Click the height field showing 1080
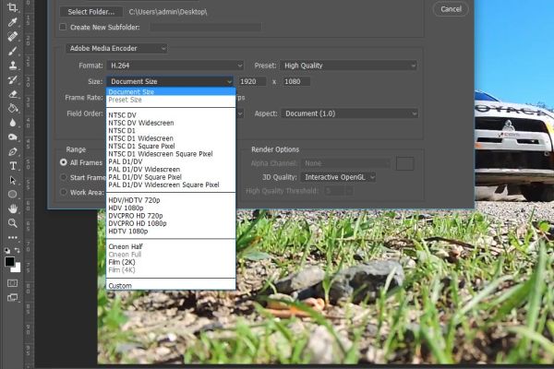 pos(296,81)
